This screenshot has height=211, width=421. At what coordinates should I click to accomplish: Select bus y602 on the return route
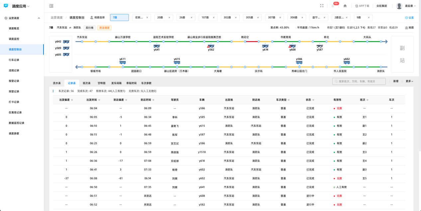[347, 62]
